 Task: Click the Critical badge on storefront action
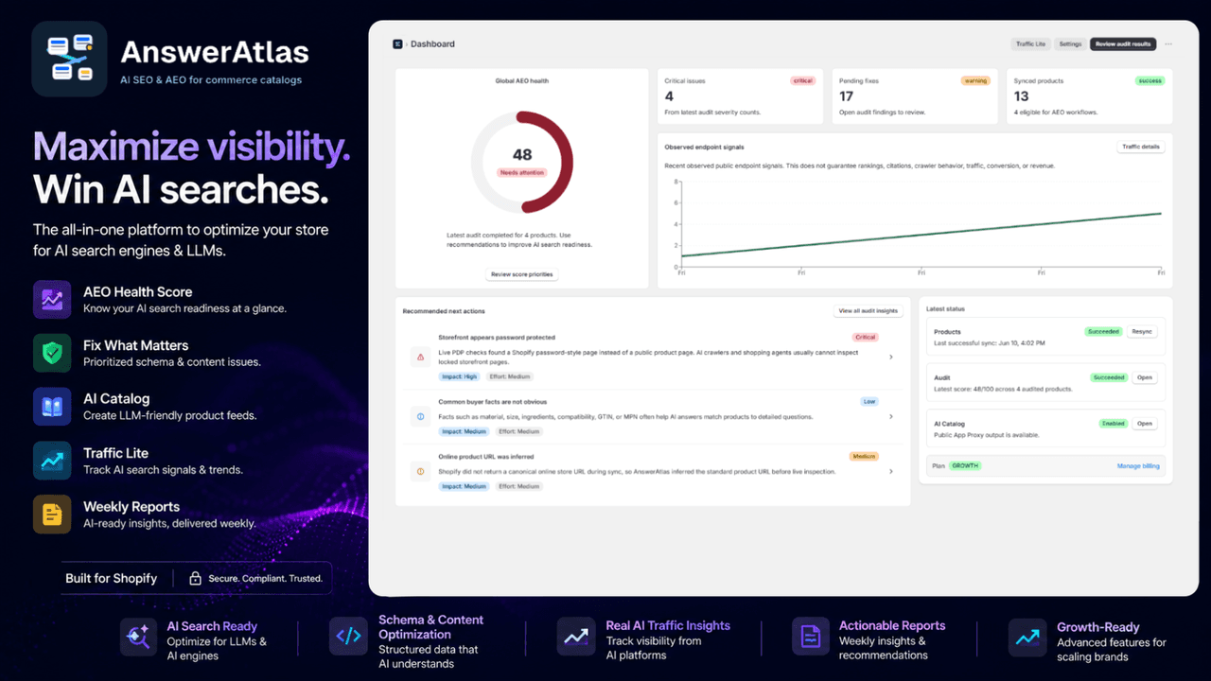[865, 338]
